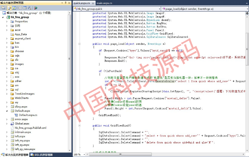Collapse the hk_fms_group project node
This screenshot has height=157, width=249.
pos(3,17)
